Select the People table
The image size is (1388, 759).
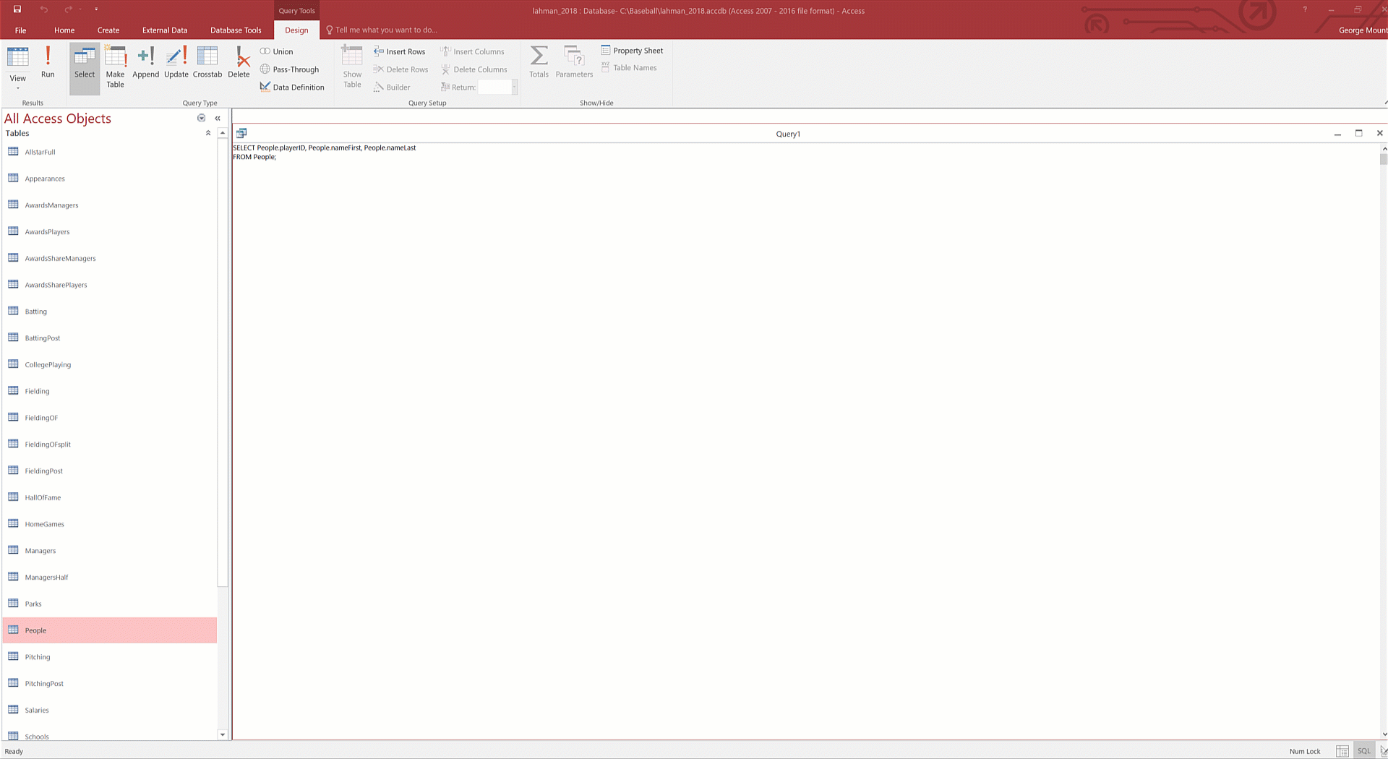pos(110,630)
